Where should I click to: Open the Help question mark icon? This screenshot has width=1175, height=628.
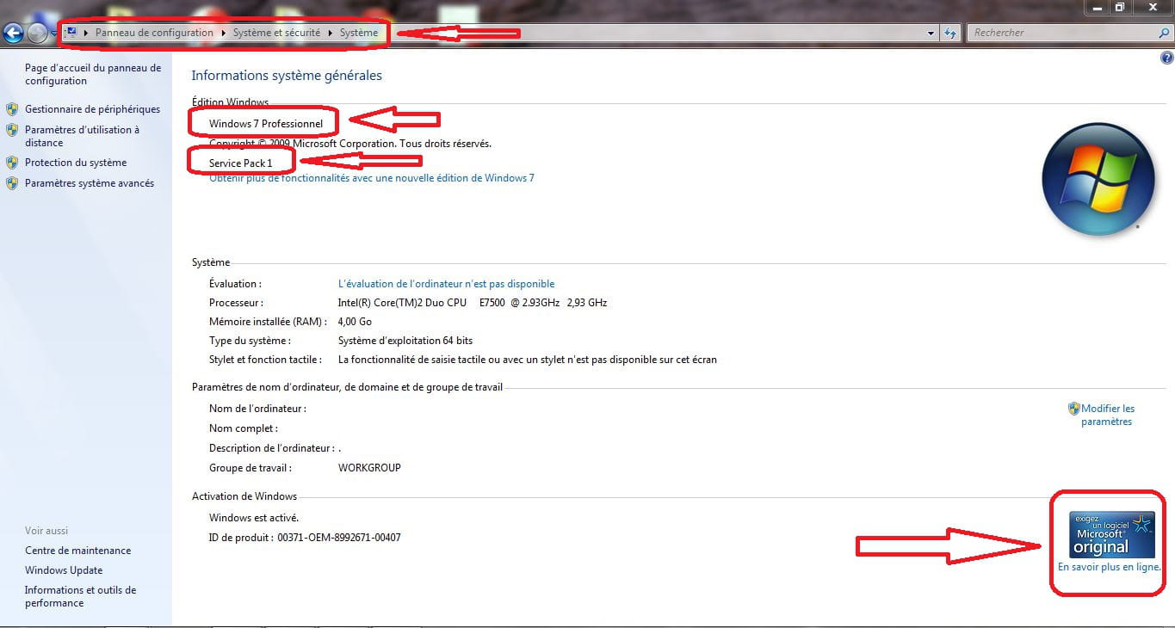1166,58
